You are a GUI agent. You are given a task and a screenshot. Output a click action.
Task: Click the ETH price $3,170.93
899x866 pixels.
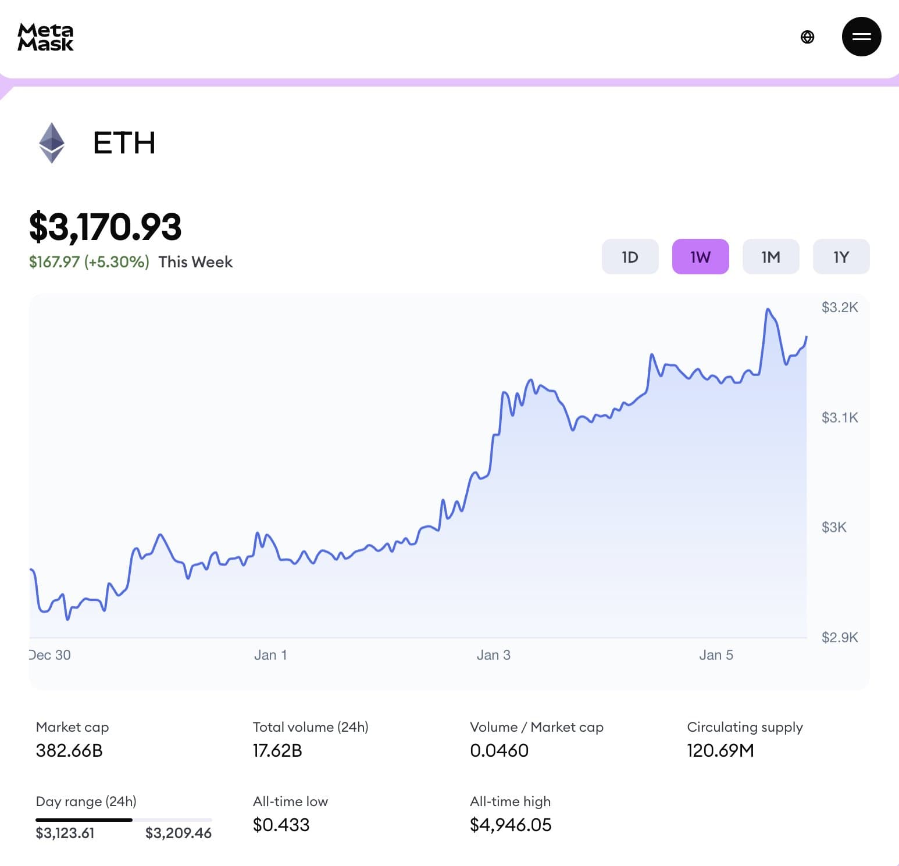[x=105, y=227]
